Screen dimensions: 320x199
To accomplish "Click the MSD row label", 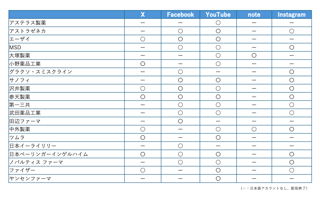I will point(15,47).
